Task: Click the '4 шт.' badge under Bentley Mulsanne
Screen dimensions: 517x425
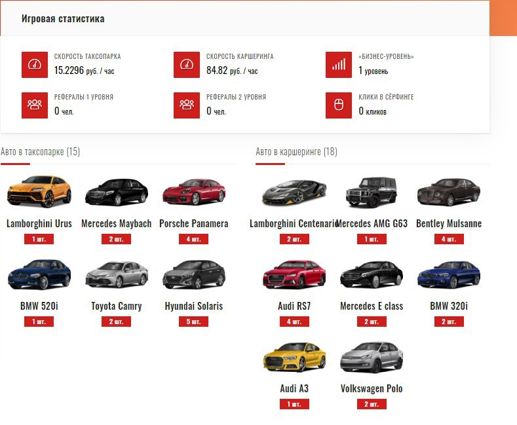Action: pyautogui.click(x=449, y=239)
